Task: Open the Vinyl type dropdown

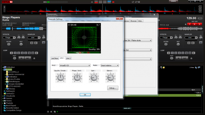Action: [75, 65]
